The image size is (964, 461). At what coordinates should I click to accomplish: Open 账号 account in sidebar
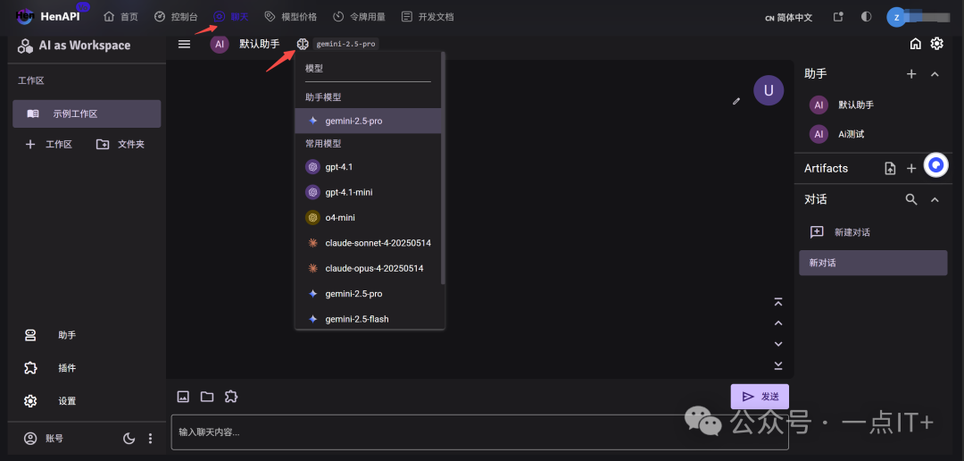[43, 439]
